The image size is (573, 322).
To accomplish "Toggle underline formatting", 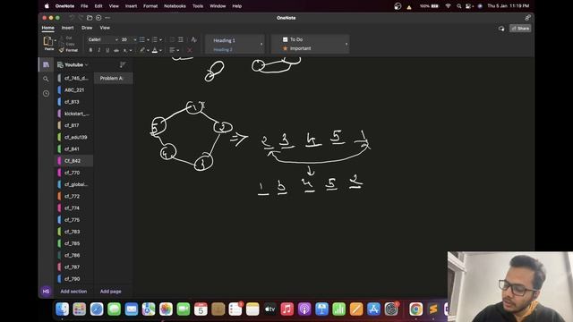I will tap(107, 50).
